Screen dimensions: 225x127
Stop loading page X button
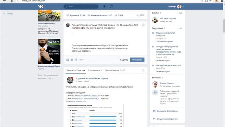coord(12,1)
